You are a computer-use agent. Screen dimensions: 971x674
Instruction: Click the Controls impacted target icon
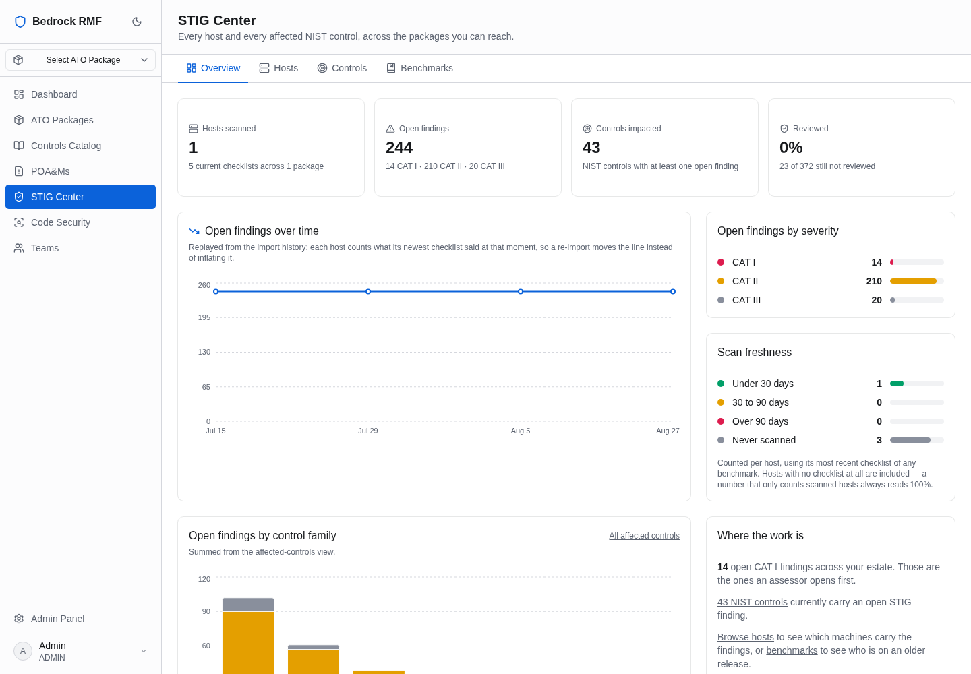click(x=587, y=129)
